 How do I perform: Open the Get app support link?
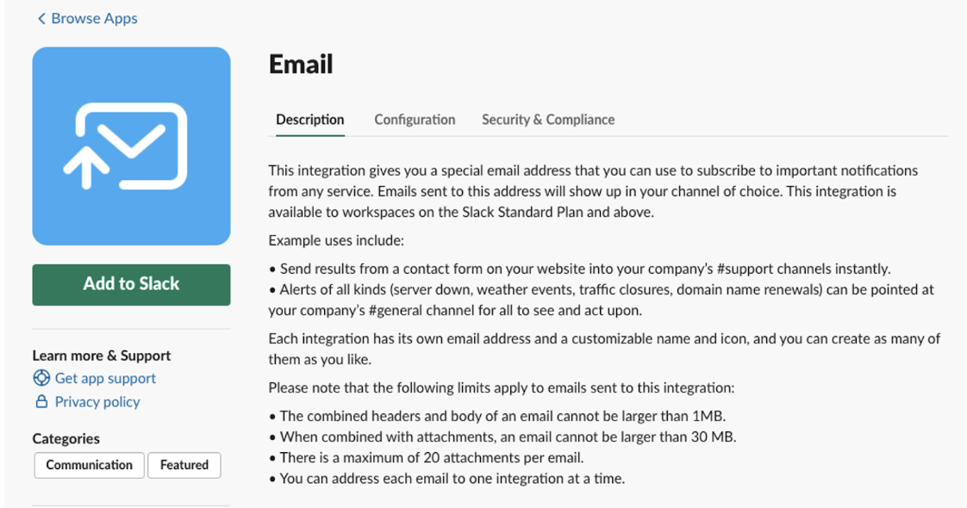pyautogui.click(x=105, y=378)
